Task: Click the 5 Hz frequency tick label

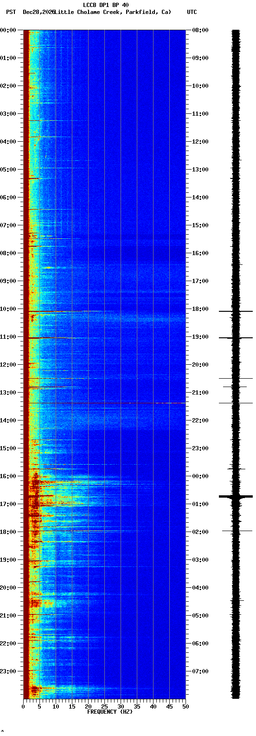Action: coord(39,707)
